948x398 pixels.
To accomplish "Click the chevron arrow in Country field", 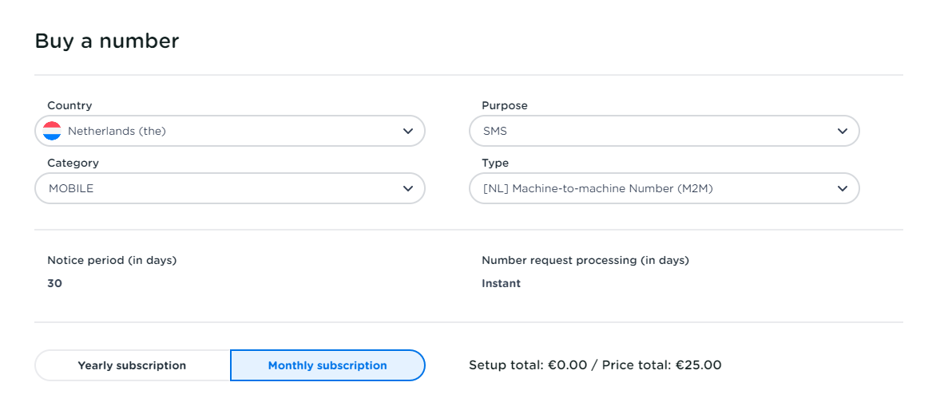I will (x=408, y=131).
